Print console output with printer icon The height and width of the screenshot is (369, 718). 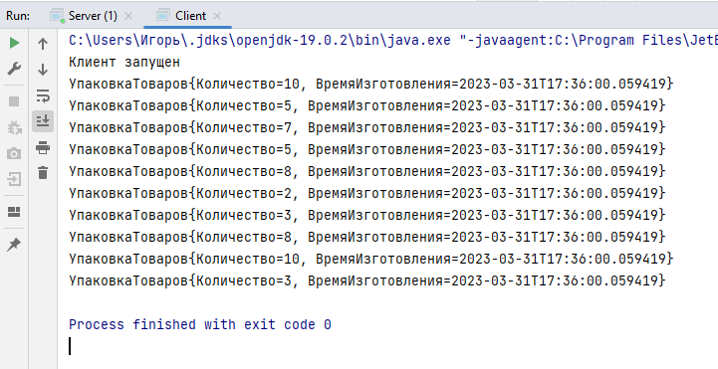[43, 147]
